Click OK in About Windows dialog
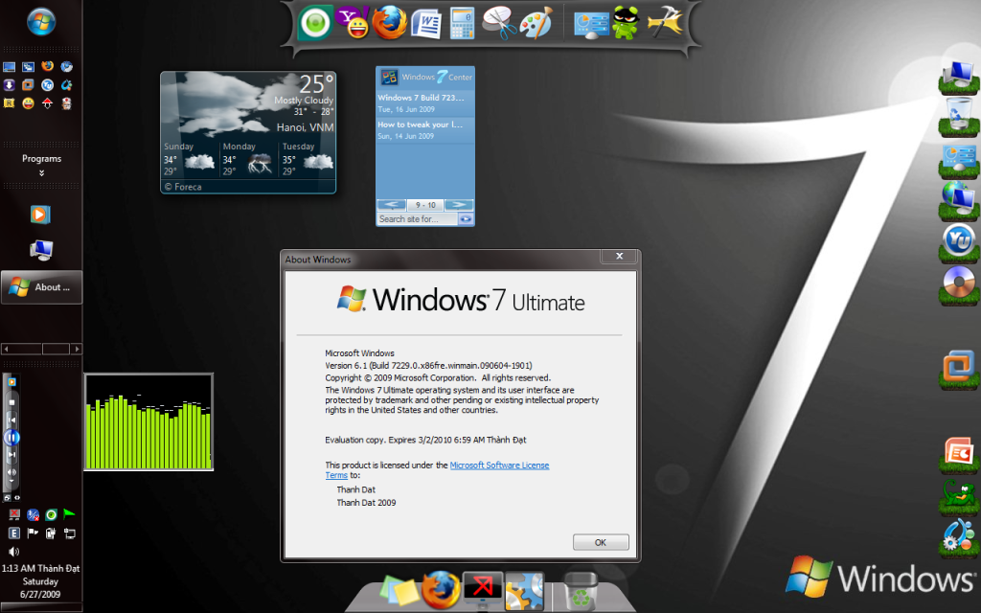The width and height of the screenshot is (981, 613). [601, 542]
